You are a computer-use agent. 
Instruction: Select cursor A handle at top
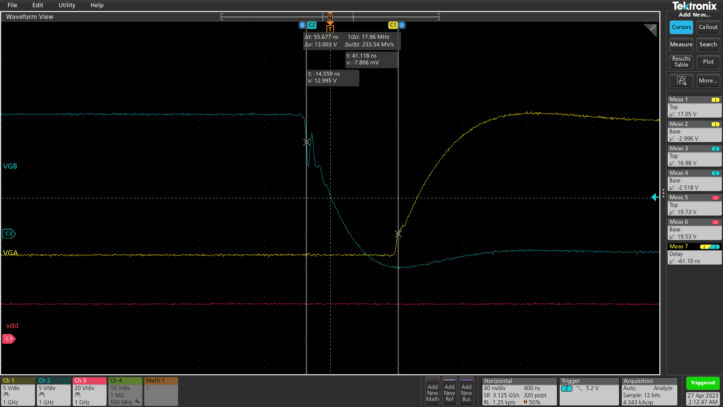click(402, 25)
